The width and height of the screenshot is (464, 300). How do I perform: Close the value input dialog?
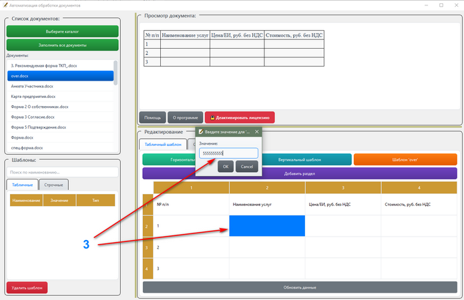[x=257, y=132]
